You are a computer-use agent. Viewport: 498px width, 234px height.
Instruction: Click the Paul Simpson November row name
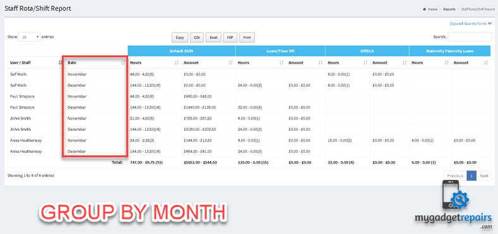click(x=22, y=96)
